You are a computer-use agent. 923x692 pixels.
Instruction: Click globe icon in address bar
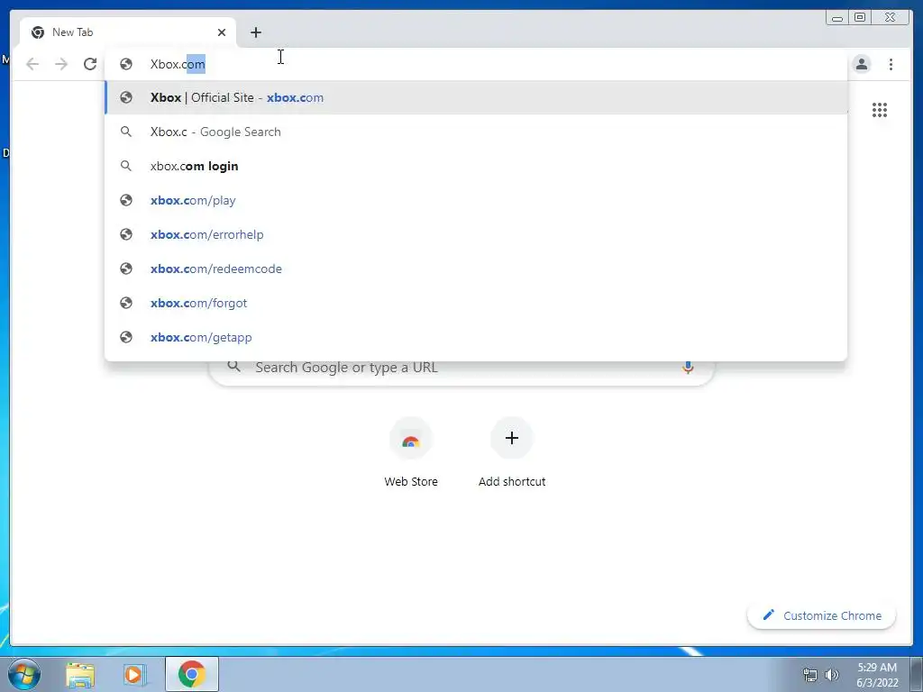(126, 64)
